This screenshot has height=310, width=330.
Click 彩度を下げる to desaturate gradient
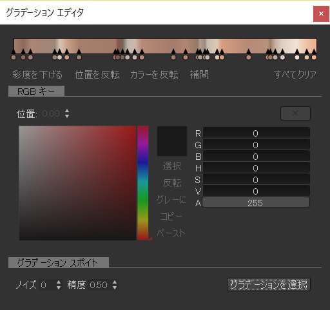[x=37, y=75]
